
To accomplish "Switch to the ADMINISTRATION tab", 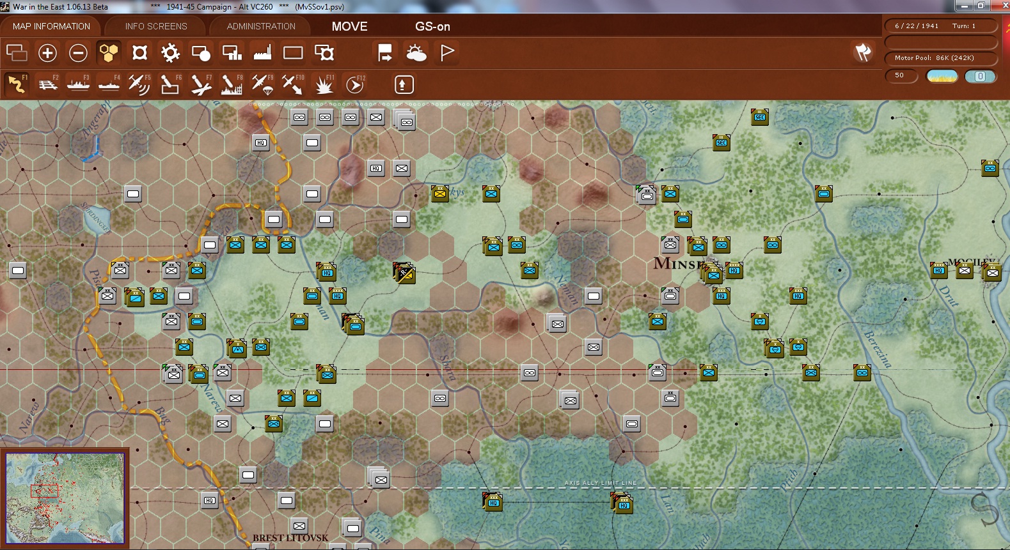I will tap(261, 26).
